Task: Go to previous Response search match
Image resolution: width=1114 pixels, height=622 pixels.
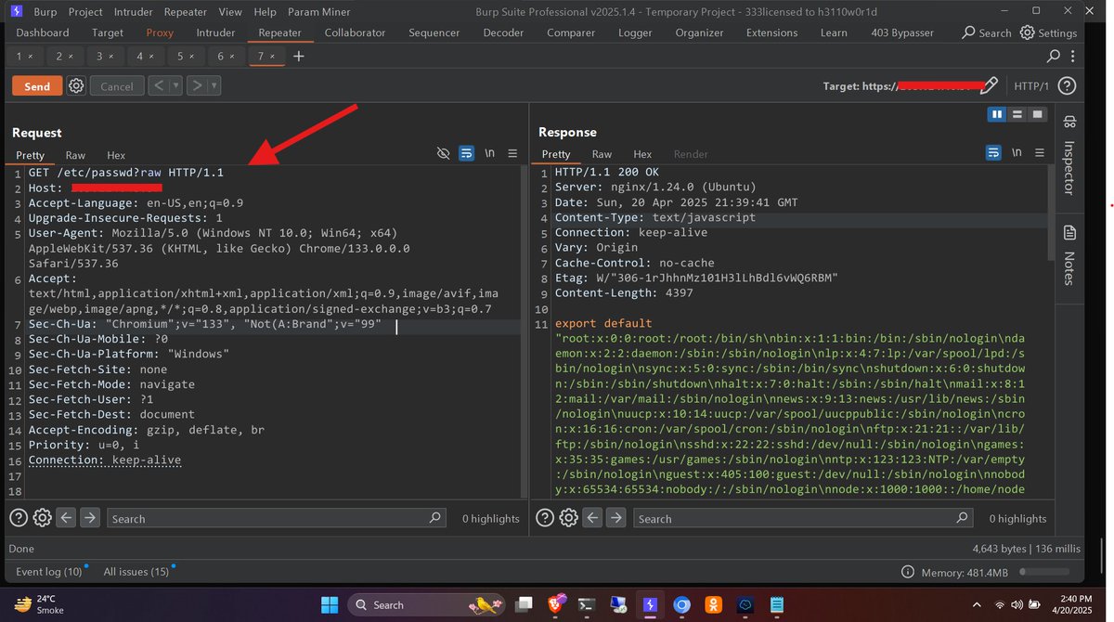Action: click(x=592, y=518)
